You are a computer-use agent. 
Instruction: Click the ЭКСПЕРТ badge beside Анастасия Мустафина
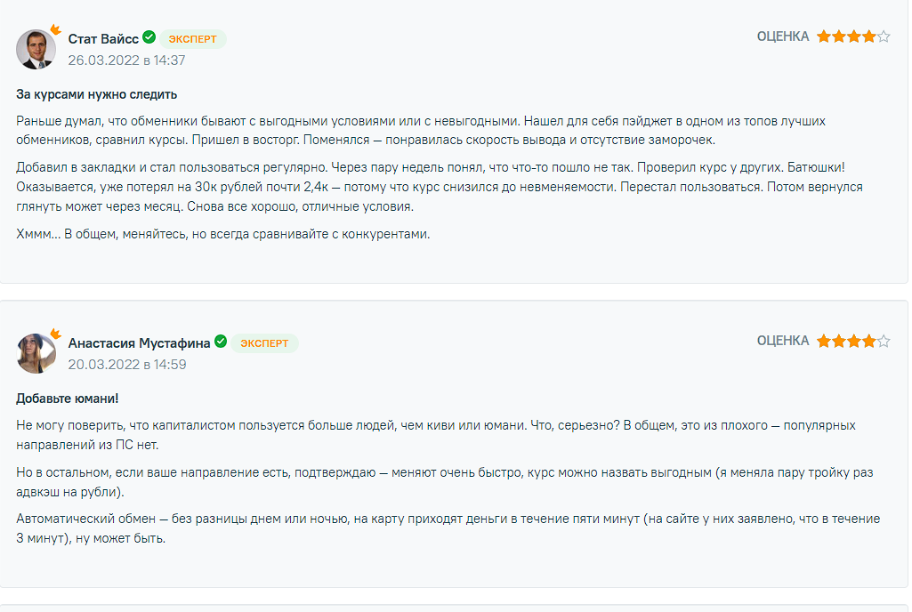coord(264,342)
